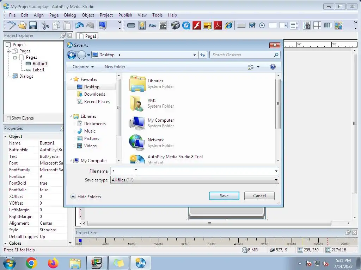
Task: Insert a PDF object from toolbar
Action: click(218, 25)
